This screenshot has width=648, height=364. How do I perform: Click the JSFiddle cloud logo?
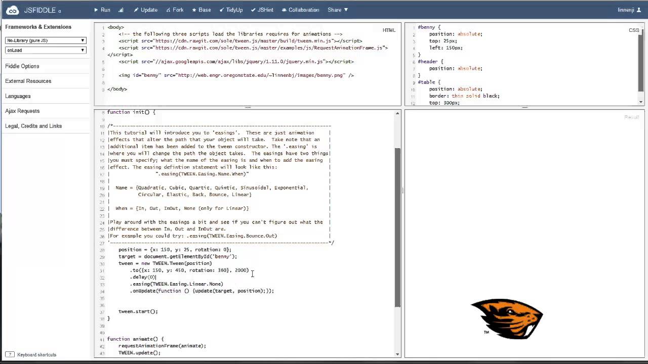click(13, 10)
